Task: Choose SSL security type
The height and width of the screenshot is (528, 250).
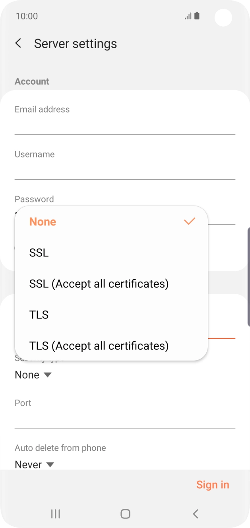Action: pyautogui.click(x=39, y=253)
